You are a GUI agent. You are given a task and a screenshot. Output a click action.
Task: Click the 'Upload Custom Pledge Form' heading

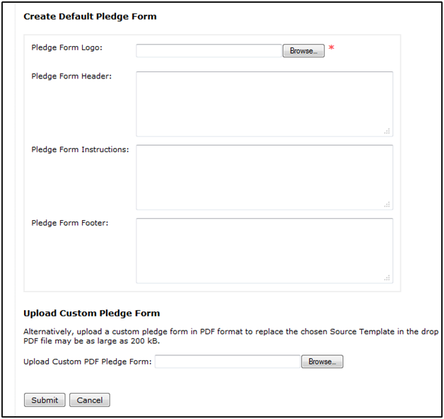click(92, 314)
